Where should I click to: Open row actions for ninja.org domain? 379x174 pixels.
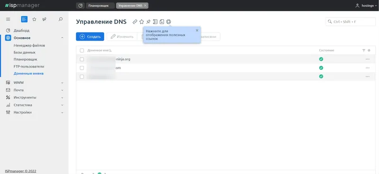(x=368, y=59)
